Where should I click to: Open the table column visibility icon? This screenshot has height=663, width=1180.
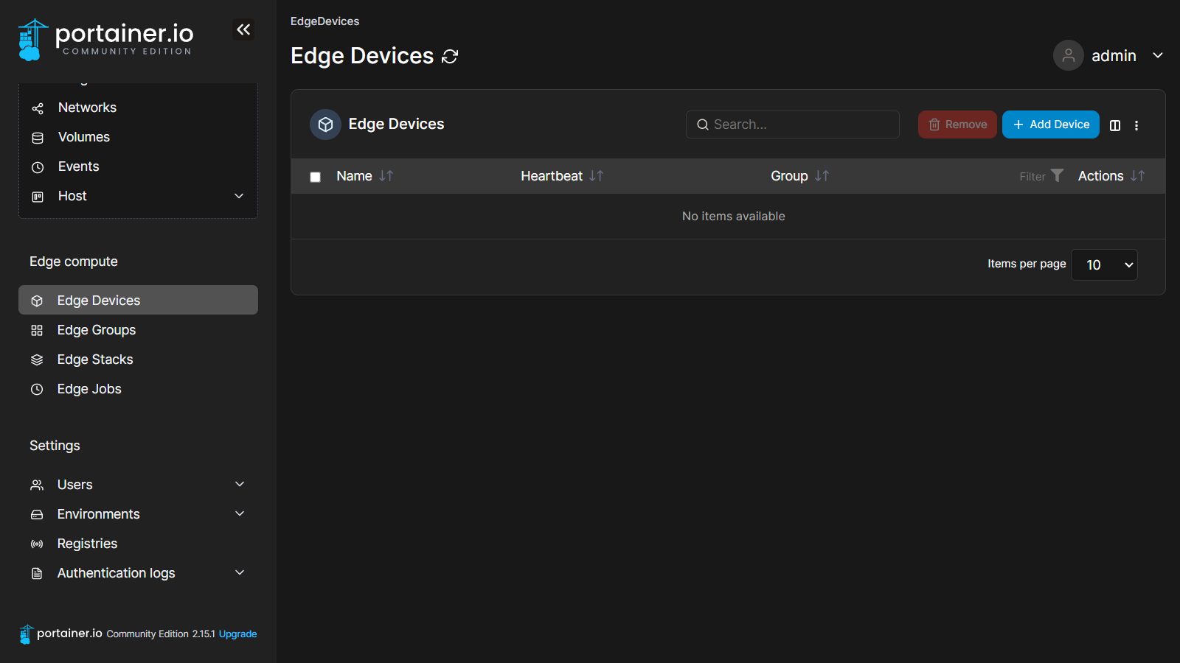(1115, 125)
